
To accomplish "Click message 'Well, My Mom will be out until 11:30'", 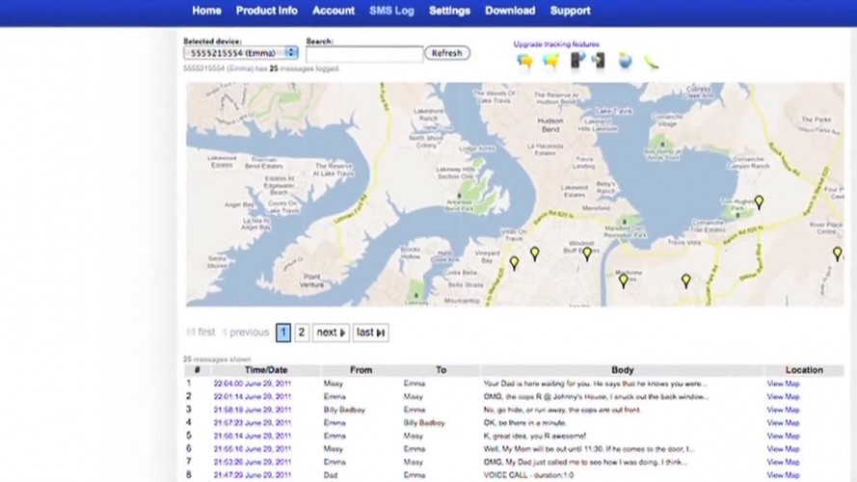I will [589, 449].
